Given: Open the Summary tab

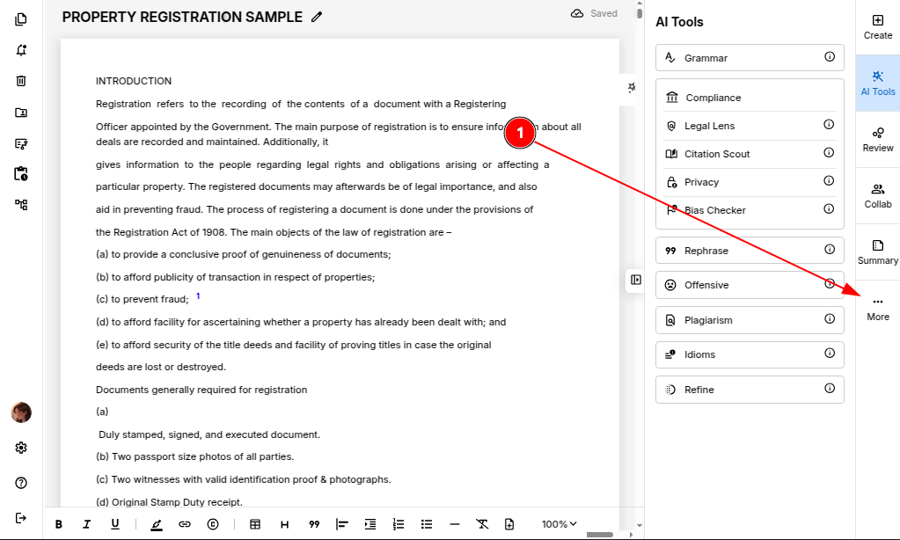Looking at the screenshot, I should click(x=877, y=252).
